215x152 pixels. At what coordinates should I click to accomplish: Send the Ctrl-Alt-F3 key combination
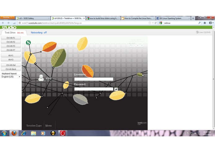[11, 46]
